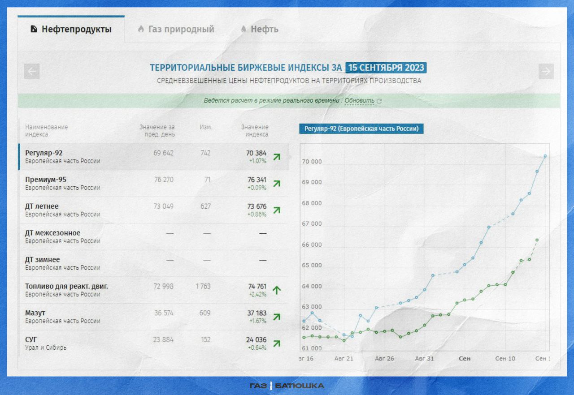Go to previous date with left arrow

(x=32, y=71)
